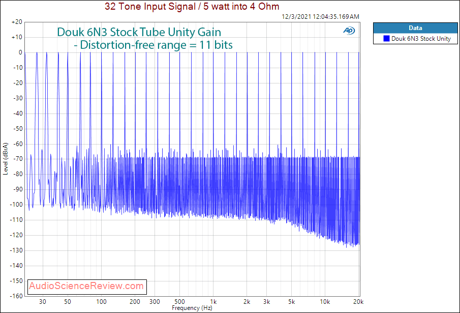Select the annotation 'Douk 6N3 Stock Tube Unity Gain'
Image resolution: width=460 pixels, height=313 pixels.
tap(139, 32)
